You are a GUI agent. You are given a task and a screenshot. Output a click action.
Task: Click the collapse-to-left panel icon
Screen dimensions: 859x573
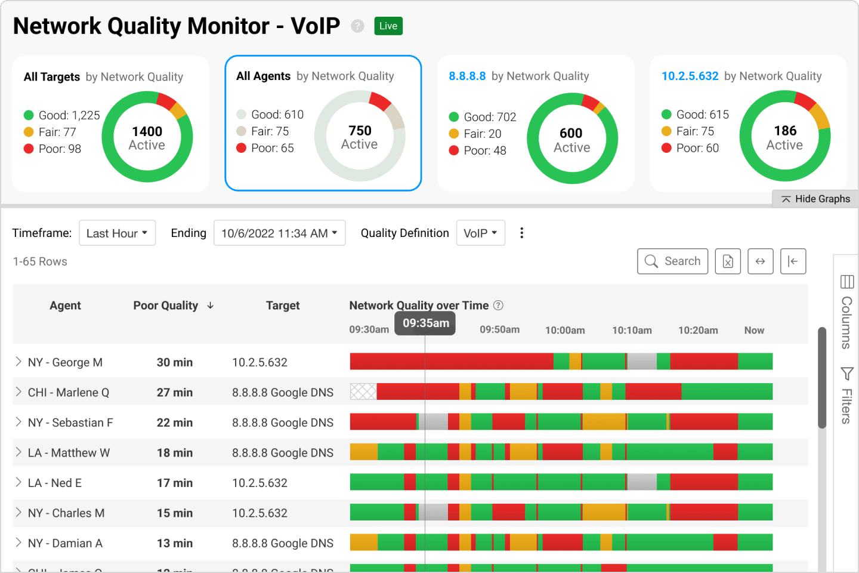pos(793,261)
